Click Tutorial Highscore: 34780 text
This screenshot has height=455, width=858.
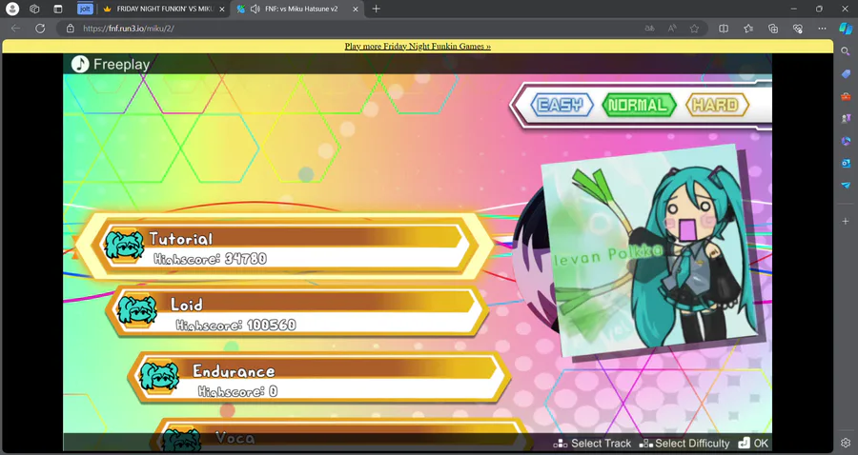click(210, 258)
